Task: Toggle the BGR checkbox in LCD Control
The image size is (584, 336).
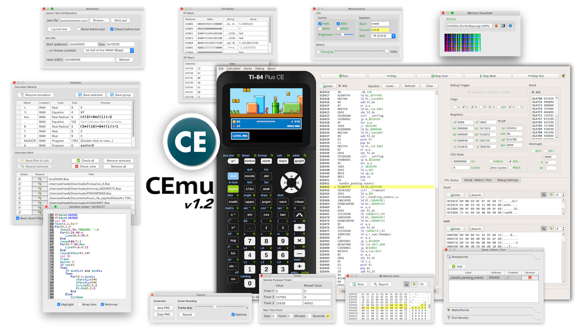Action: pos(338,24)
